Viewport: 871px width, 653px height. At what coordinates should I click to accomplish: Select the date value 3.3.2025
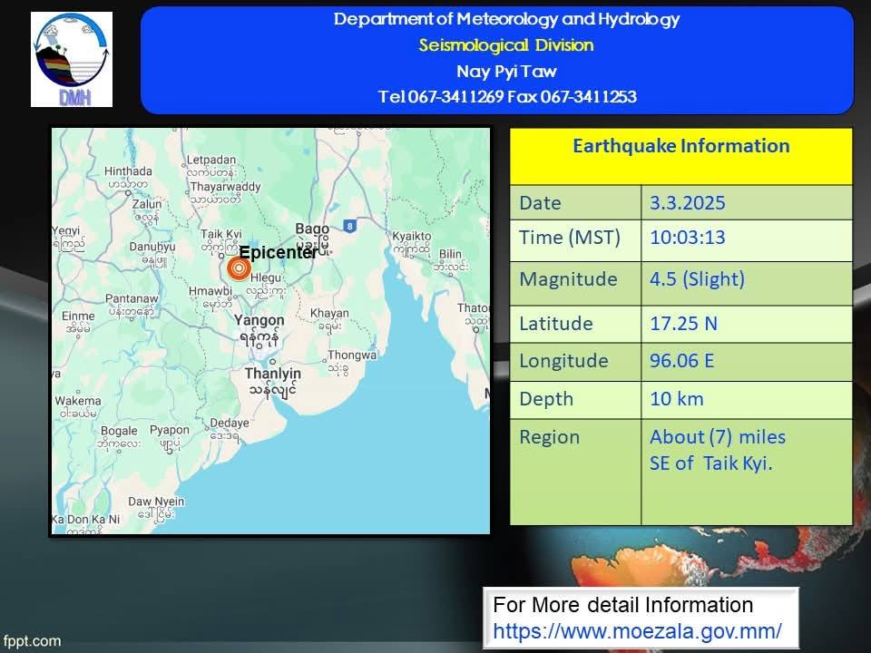click(x=688, y=202)
